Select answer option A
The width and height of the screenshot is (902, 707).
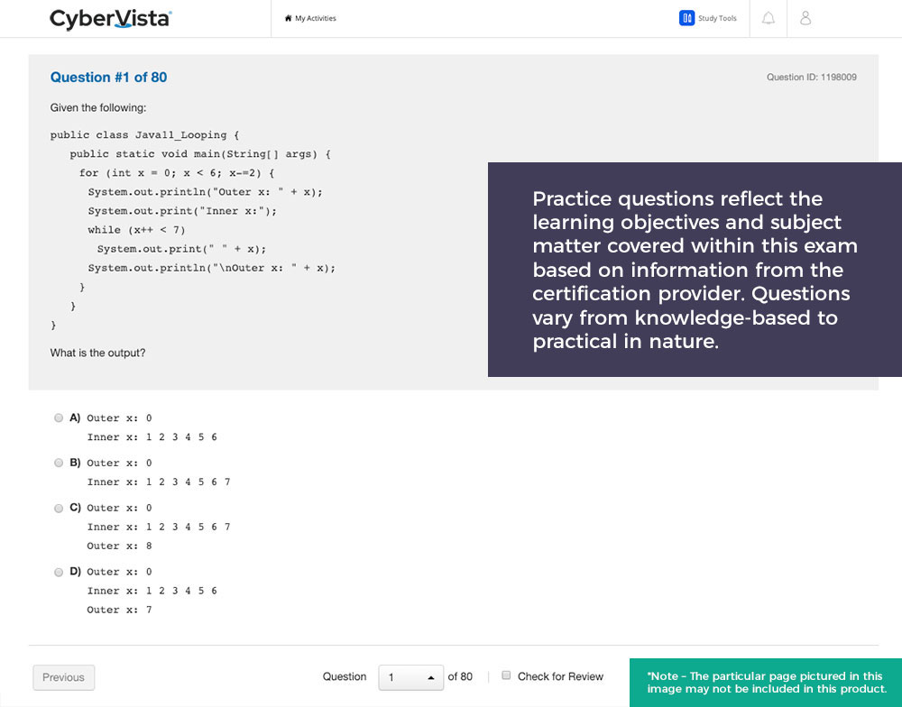pyautogui.click(x=59, y=418)
